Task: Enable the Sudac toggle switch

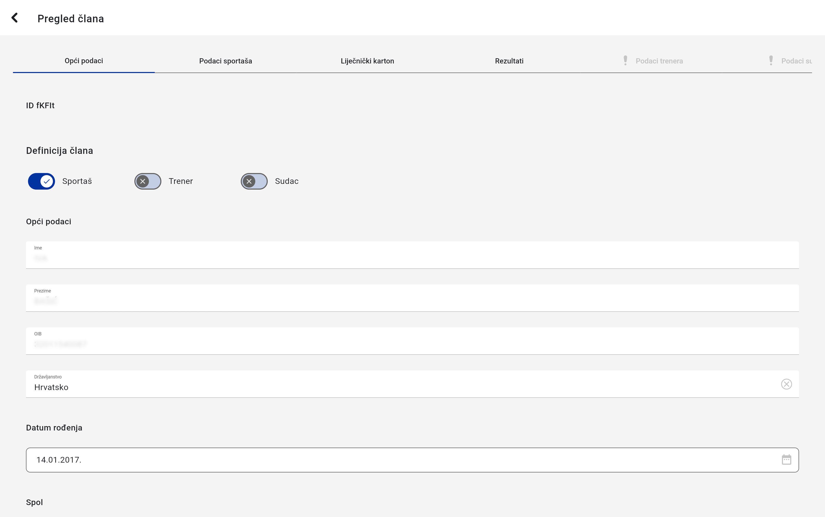Action: coord(254,181)
